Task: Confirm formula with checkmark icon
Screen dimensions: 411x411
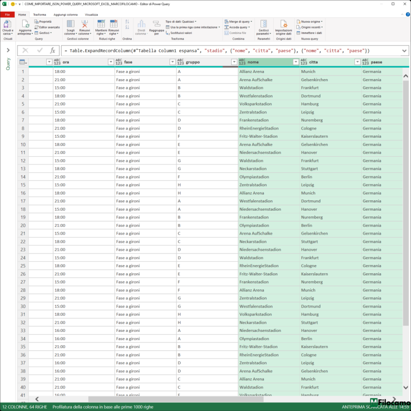Action: point(40,50)
